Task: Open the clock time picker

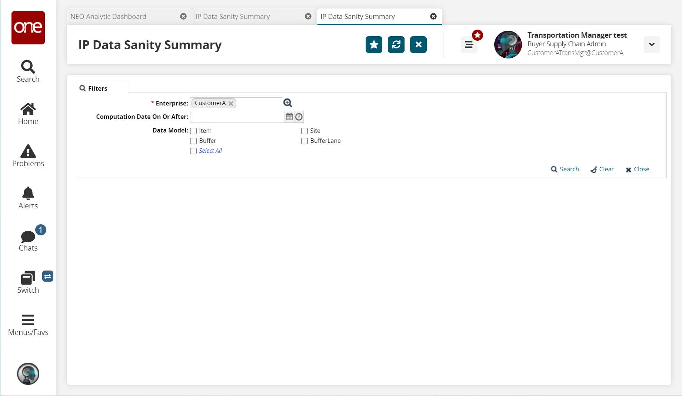Action: 299,117
